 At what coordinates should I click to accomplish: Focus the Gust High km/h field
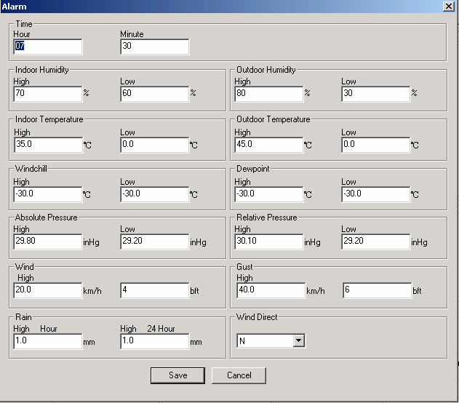(271, 290)
